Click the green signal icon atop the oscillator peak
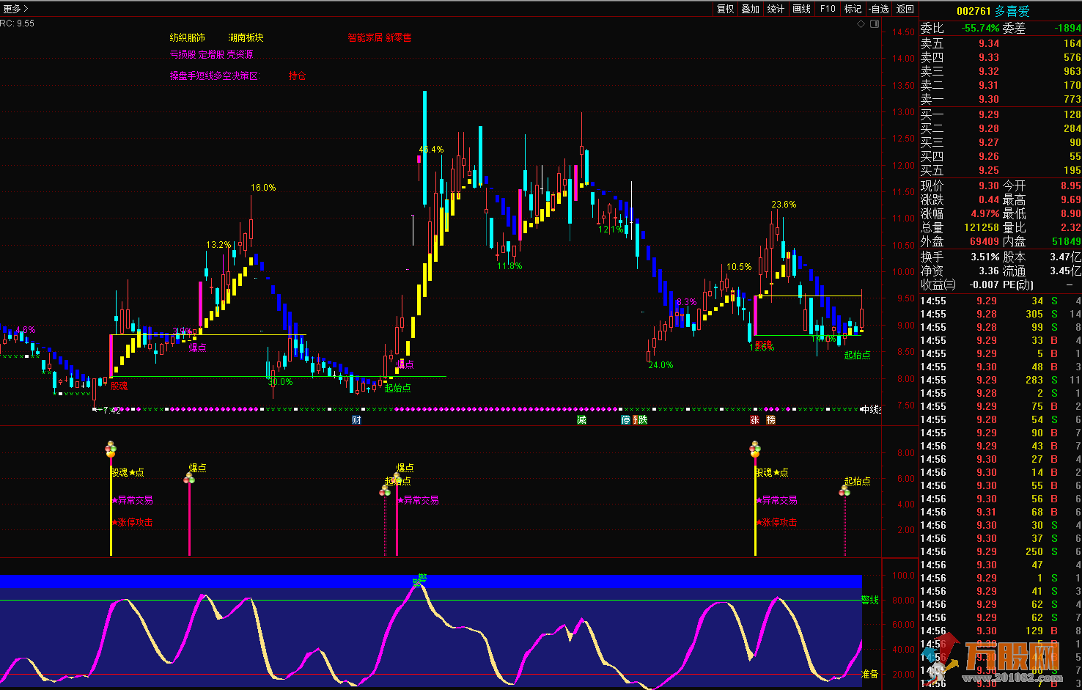This screenshot has width=1082, height=690. tap(419, 581)
